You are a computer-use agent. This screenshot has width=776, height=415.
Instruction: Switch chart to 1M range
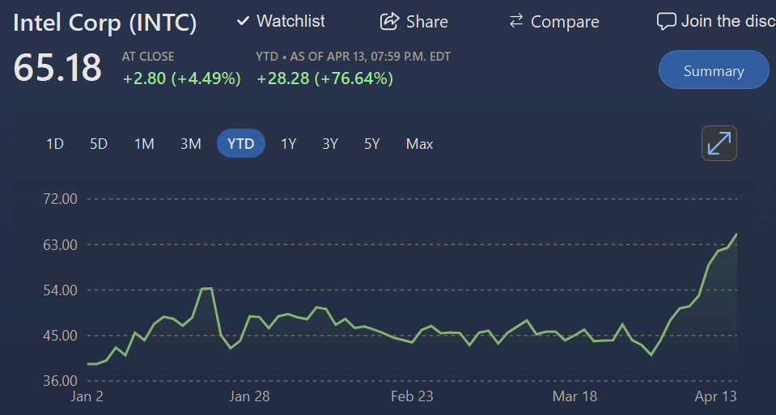144,144
